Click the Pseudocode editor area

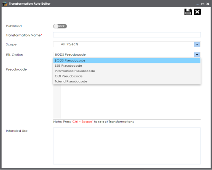coord(131,102)
